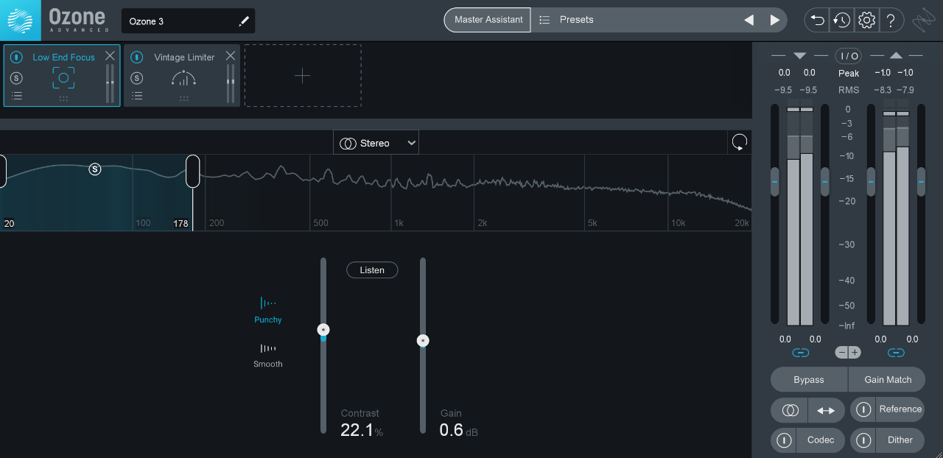Click the reset loop icon above spectrum
Screen dimensions: 943x458
740,143
